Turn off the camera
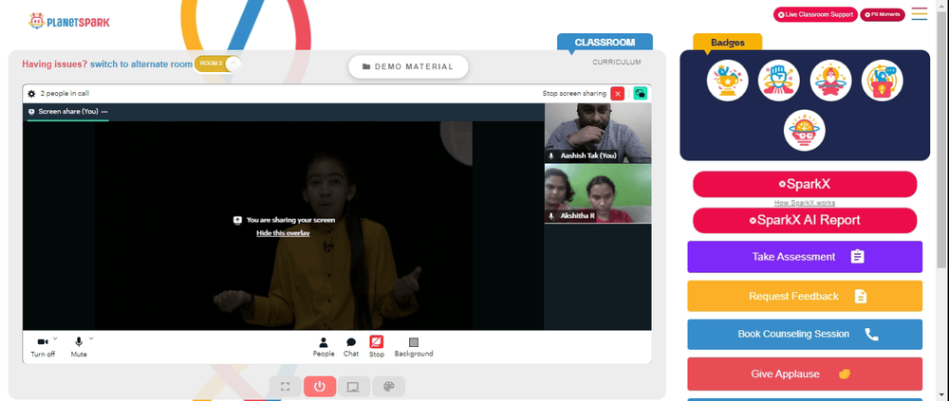Image resolution: width=949 pixels, height=401 pixels. (43, 347)
